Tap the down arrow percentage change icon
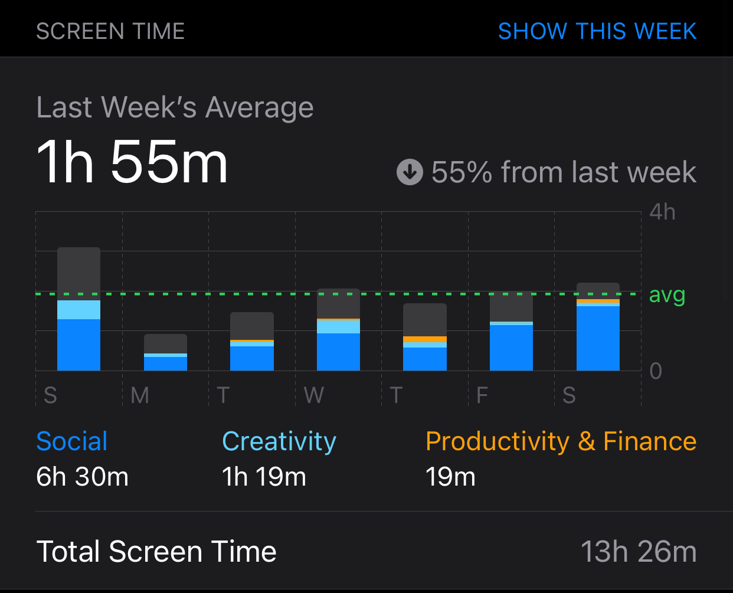 click(x=410, y=172)
